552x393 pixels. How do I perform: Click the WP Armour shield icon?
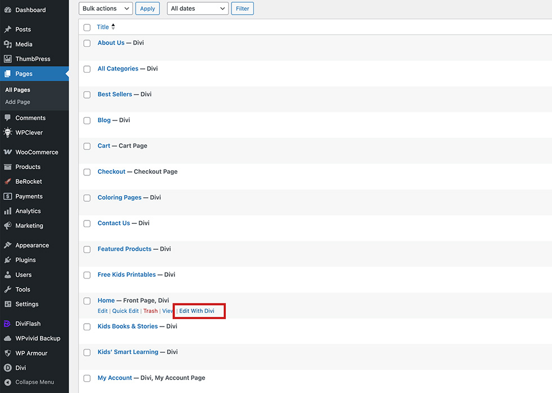(8, 353)
